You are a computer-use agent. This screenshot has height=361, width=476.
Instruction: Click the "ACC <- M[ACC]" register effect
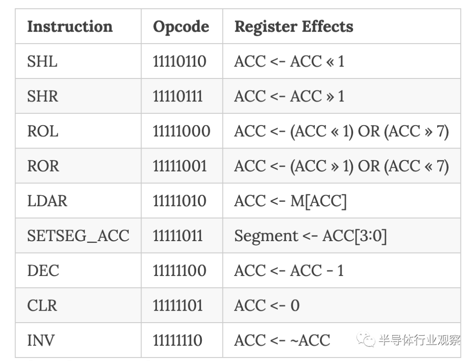tap(290, 201)
